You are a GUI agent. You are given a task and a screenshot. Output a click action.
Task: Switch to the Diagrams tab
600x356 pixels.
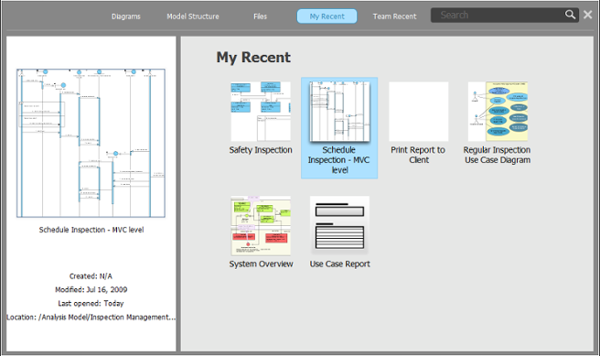[126, 16]
